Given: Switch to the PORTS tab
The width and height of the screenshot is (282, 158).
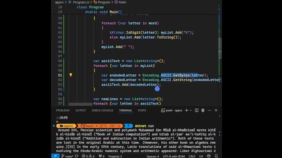Looking at the screenshot, I should tap(142, 110).
